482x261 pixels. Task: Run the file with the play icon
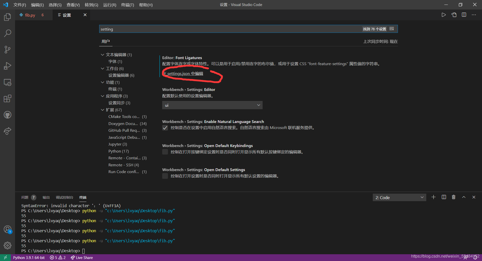click(x=444, y=15)
